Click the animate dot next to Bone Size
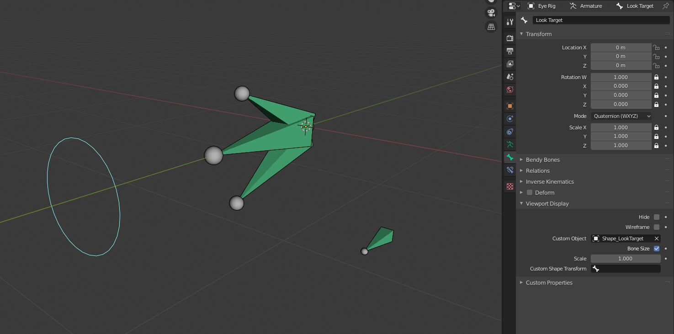Viewport: 674px width, 334px height. coord(666,249)
